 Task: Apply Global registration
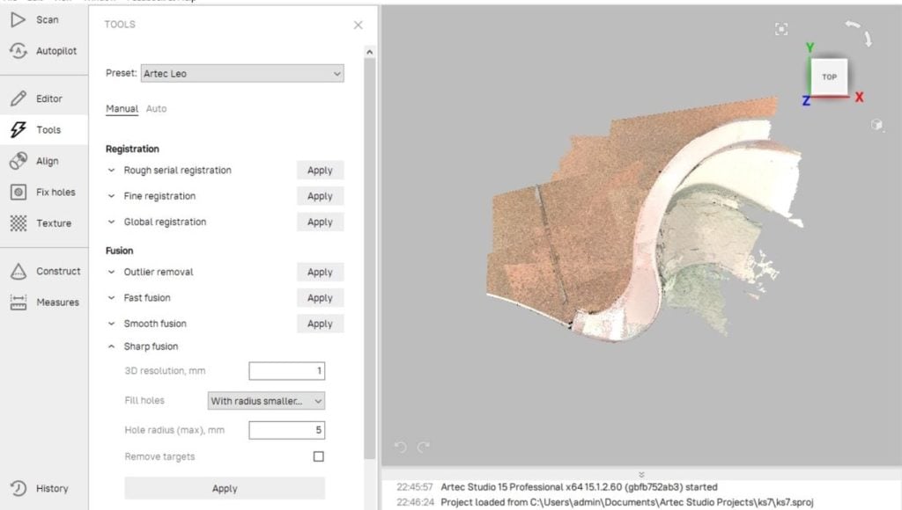click(320, 222)
